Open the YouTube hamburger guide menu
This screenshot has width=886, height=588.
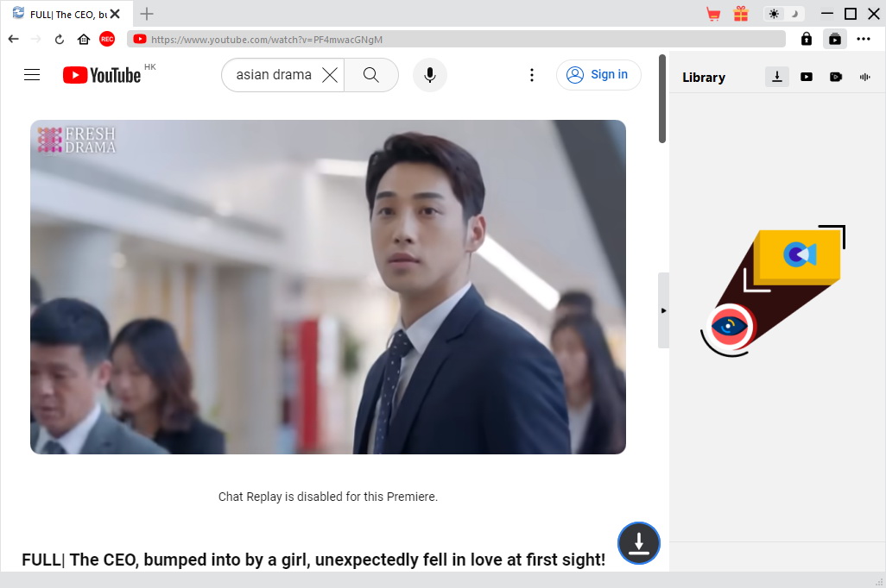[32, 74]
